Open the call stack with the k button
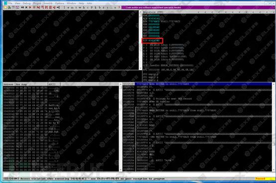Viewport: 276px width, 183px height. [96, 7]
